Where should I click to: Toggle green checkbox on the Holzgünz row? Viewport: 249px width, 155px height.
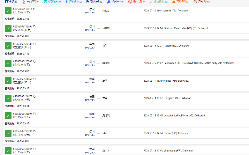[x=8, y=98]
